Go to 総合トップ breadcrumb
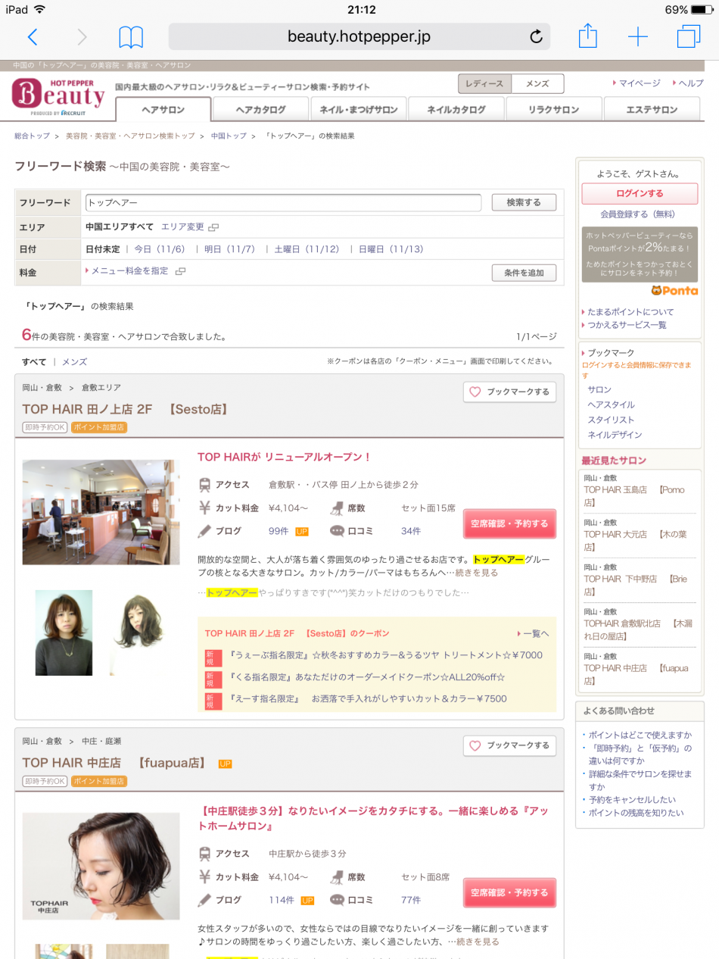Viewport: 719px width, 959px height. 32,136
